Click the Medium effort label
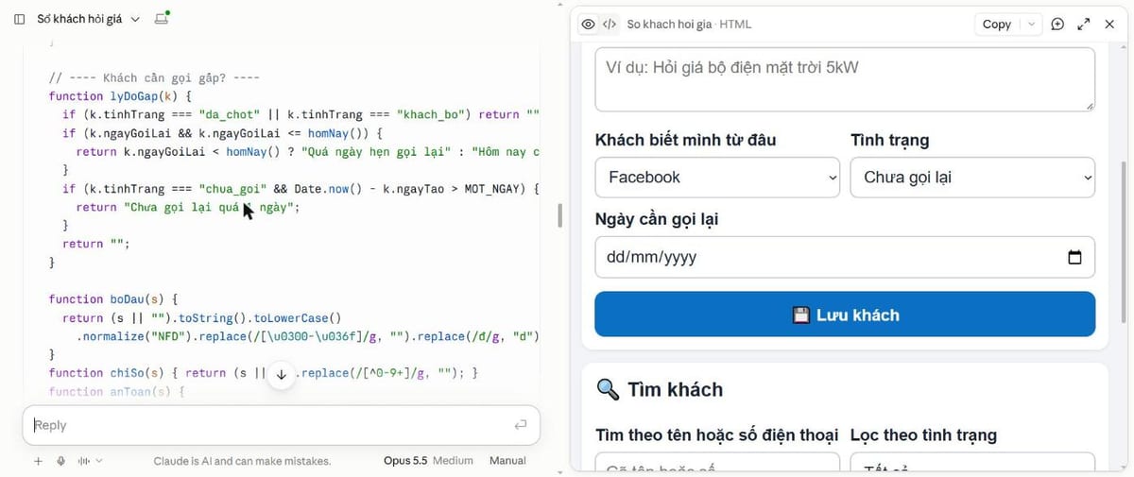1134x477 pixels. [x=453, y=461]
